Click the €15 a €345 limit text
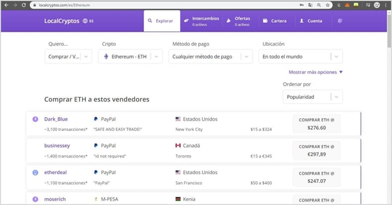This screenshot has height=205, width=392. 261,156
